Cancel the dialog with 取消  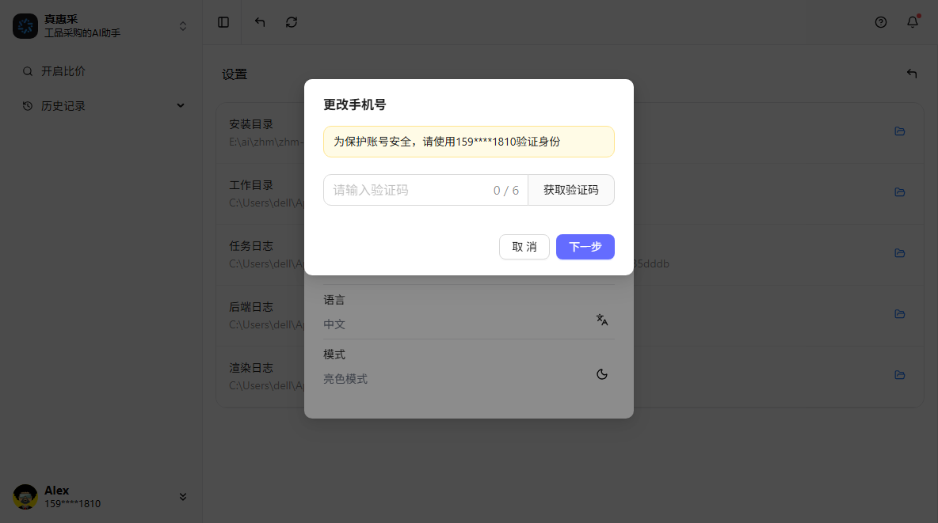tap(524, 247)
